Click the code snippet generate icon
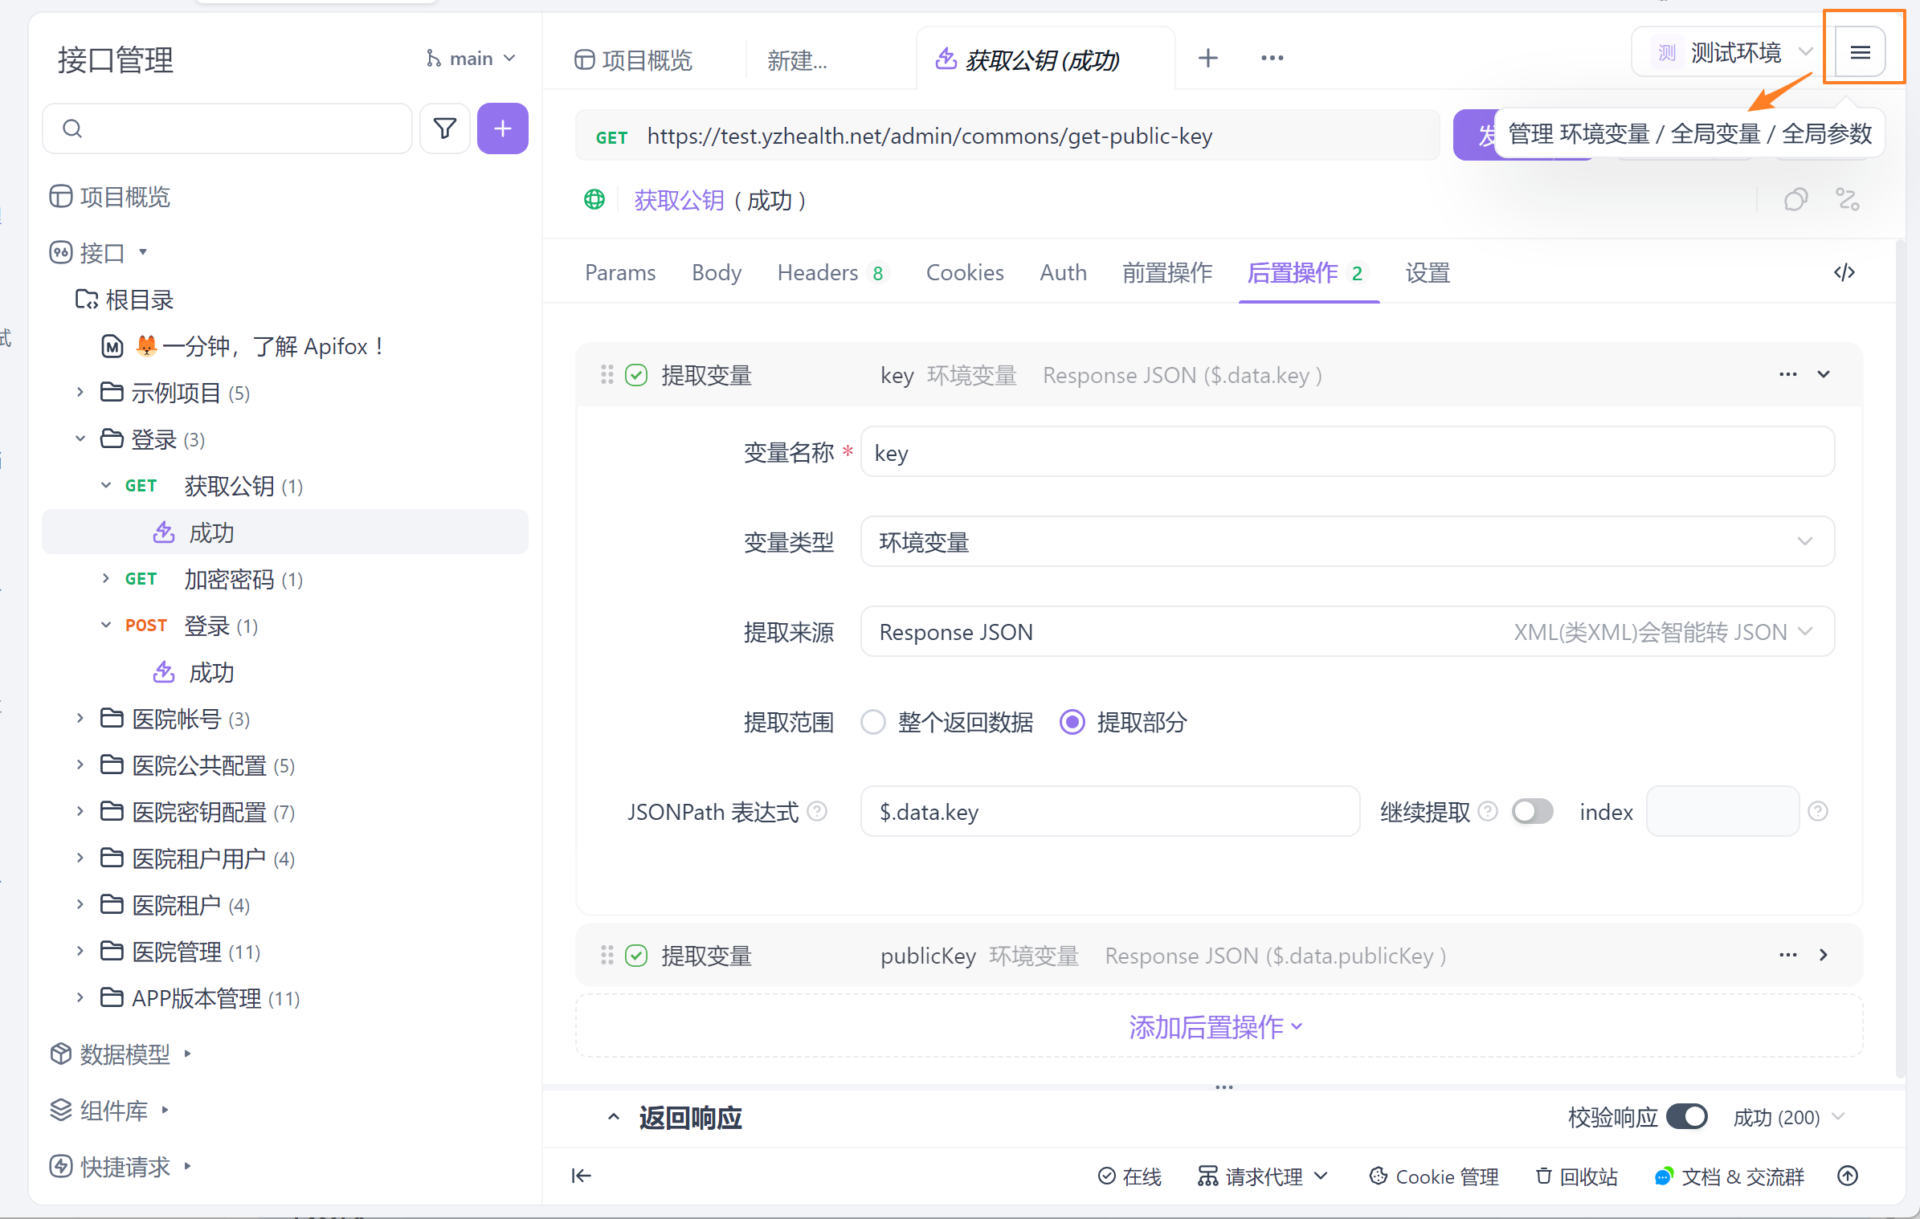 pos(1844,273)
